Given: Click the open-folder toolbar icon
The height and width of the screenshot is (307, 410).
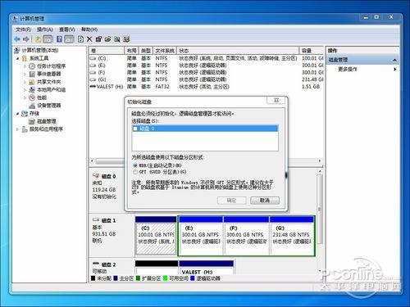Looking at the screenshot, I should coord(107,39).
